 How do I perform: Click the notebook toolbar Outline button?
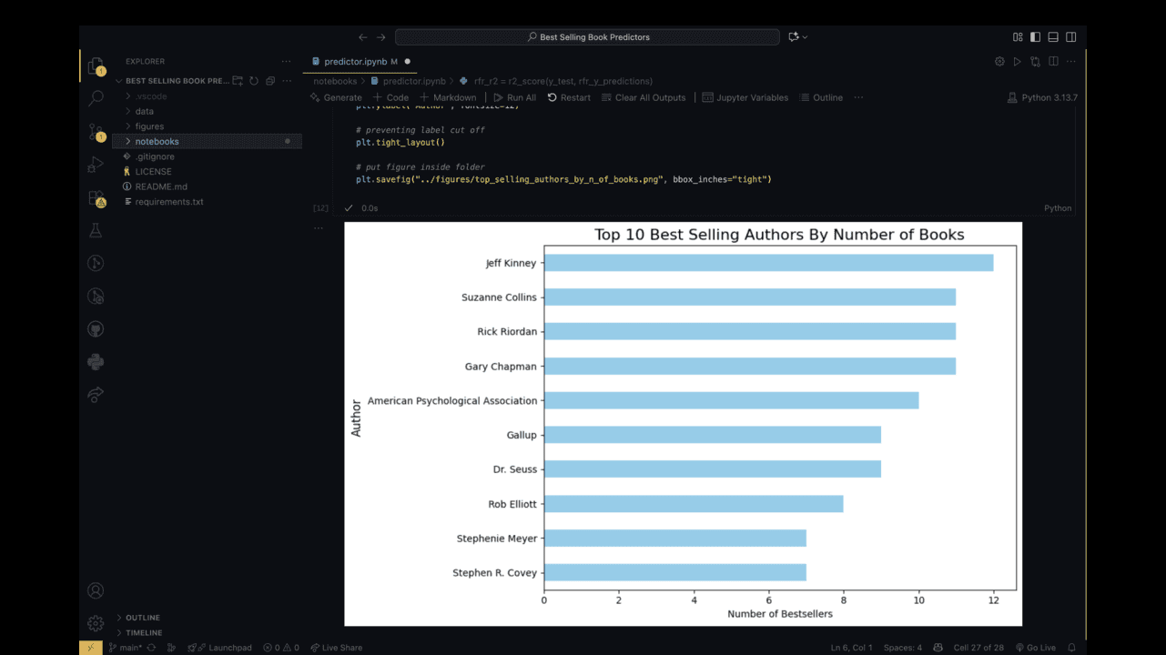tap(821, 97)
